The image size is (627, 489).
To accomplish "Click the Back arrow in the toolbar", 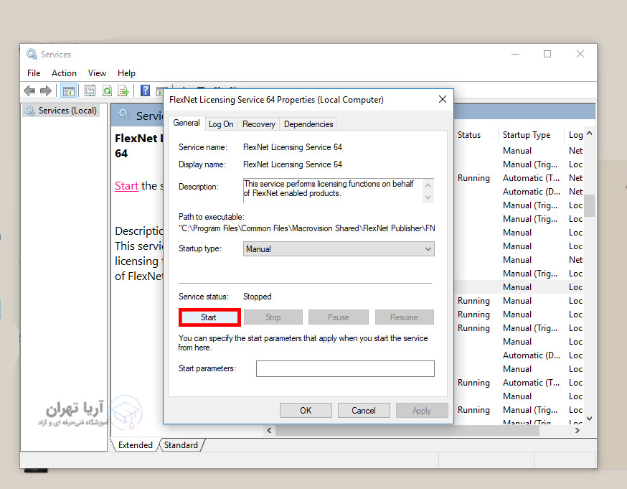I will [29, 90].
